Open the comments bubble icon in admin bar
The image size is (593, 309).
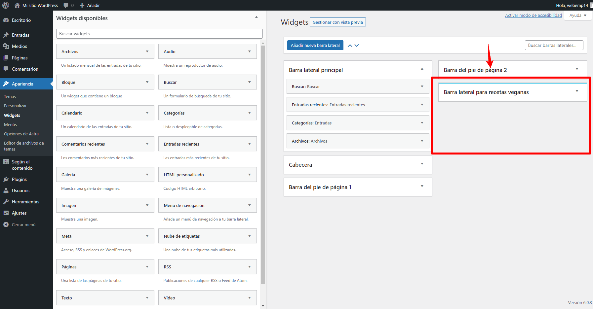66,5
